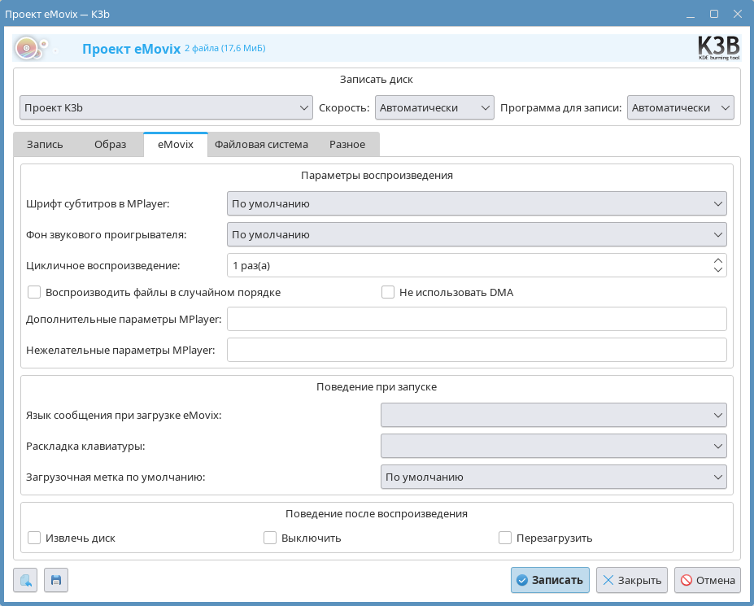Screen dimensions: 754x606
Task: Switch to the 'Файловая система' tab
Action: pos(261,145)
